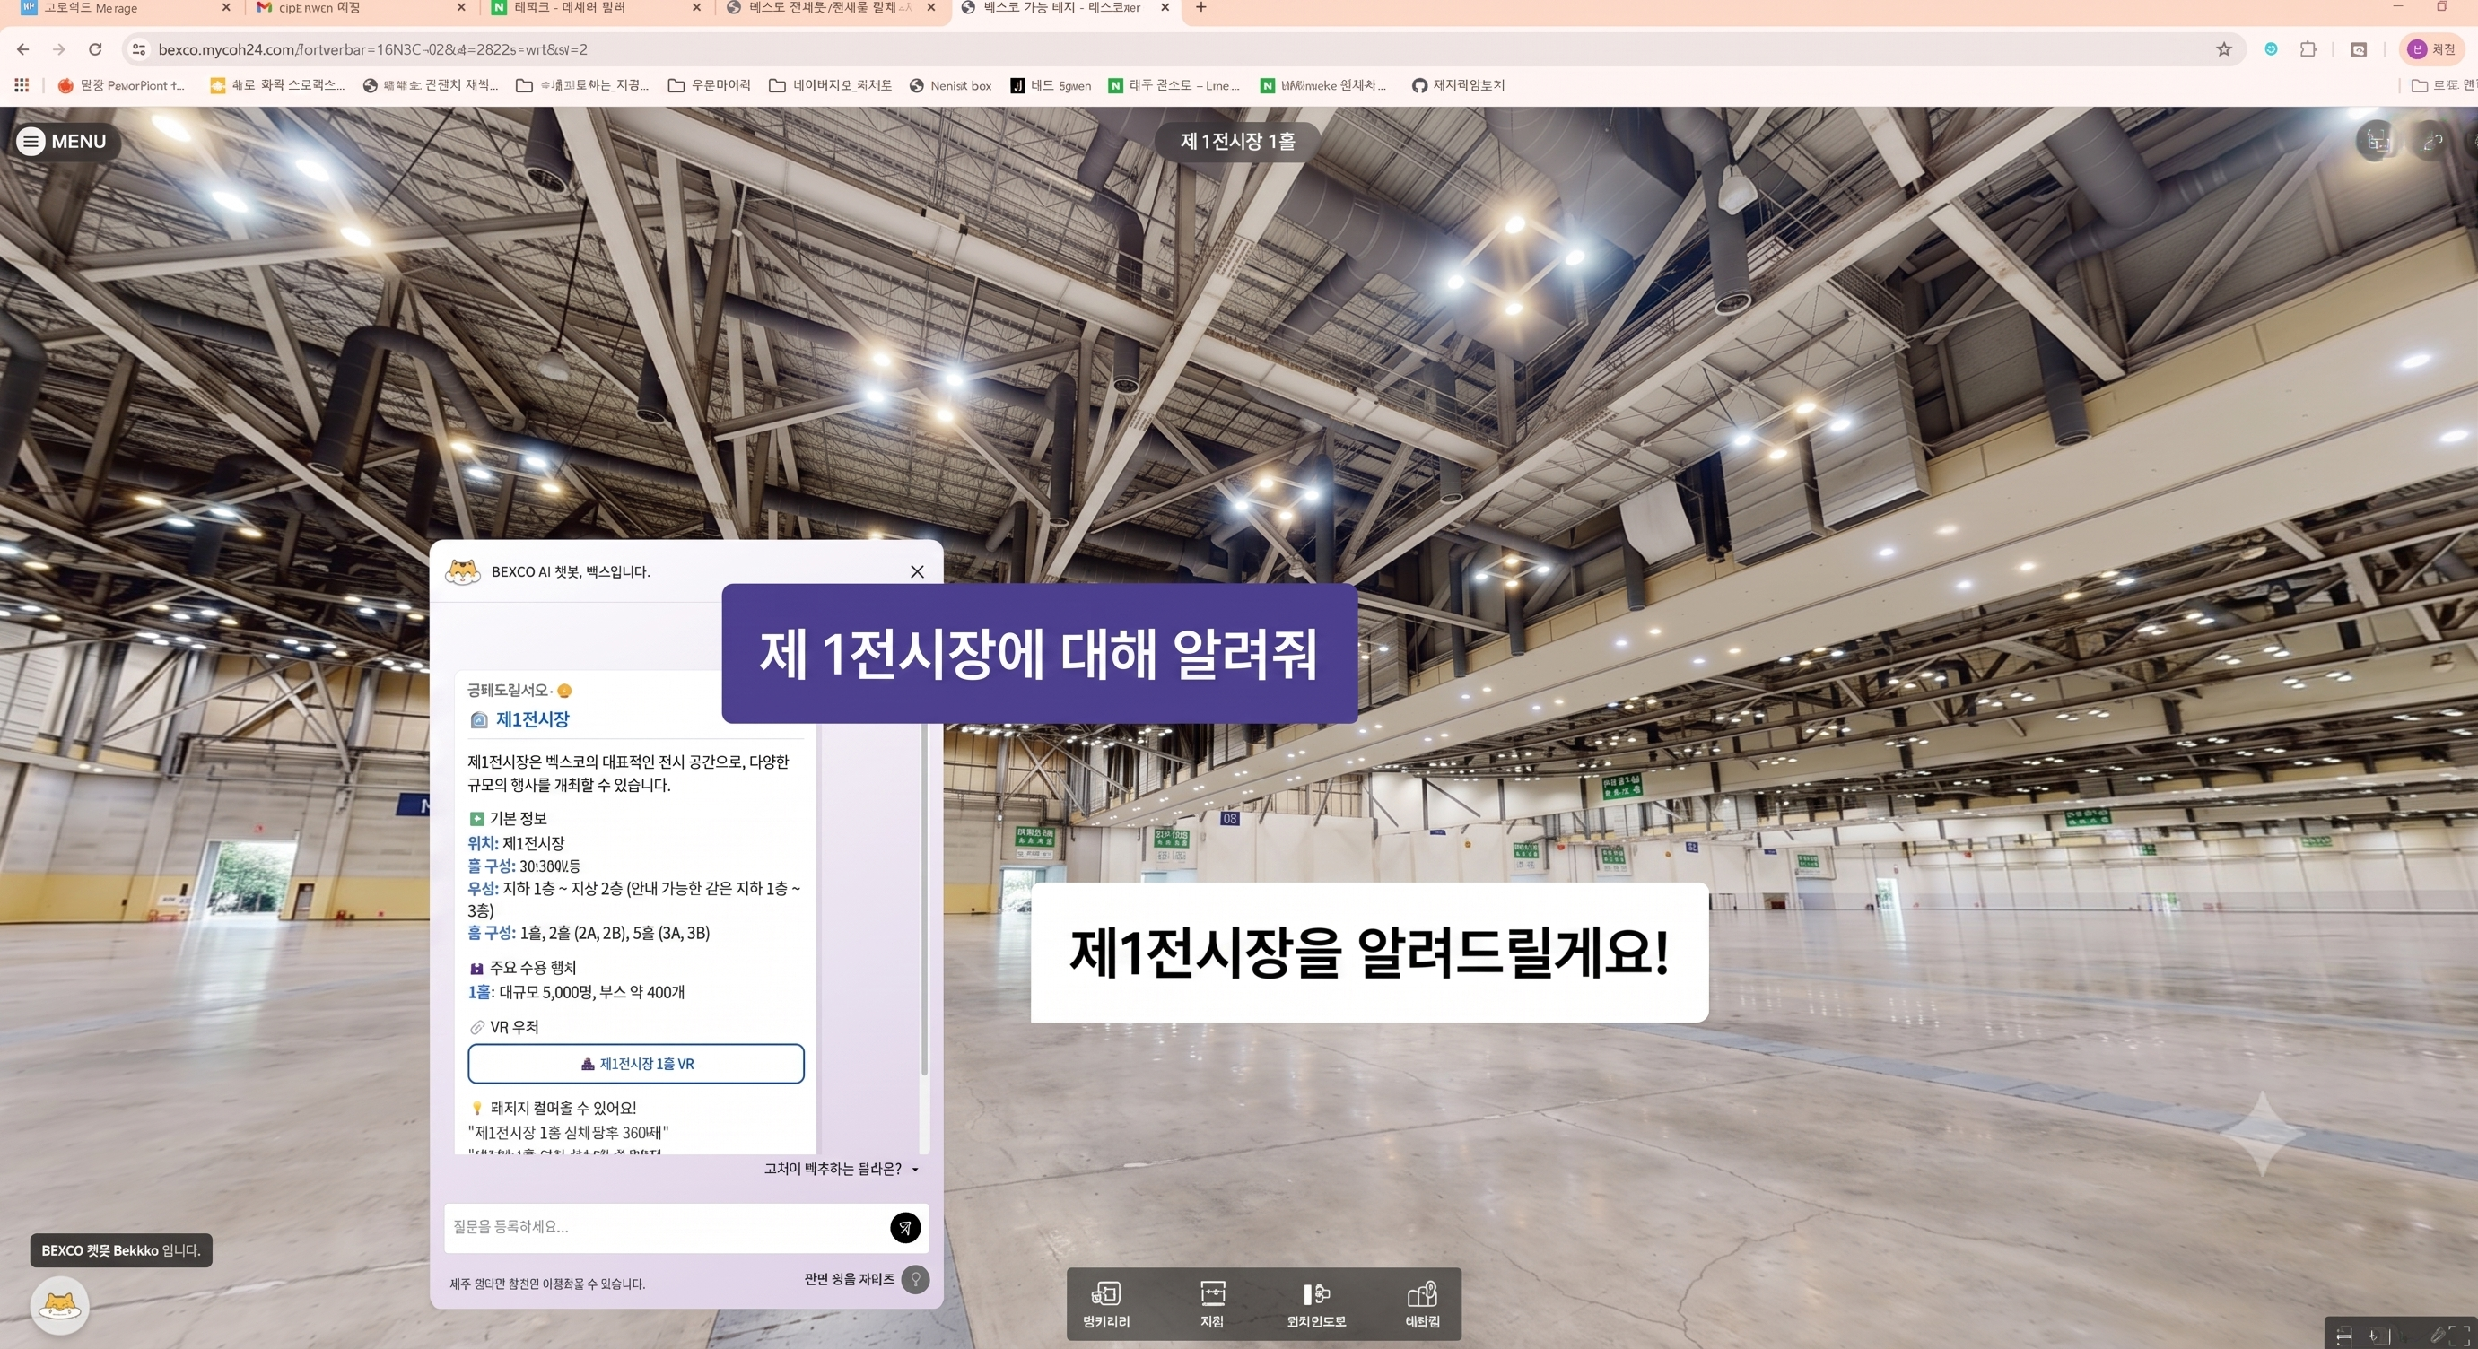This screenshot has height=1349, width=2478.
Task: Click the BEXCO Bekkko tooltip label
Action: coord(121,1250)
